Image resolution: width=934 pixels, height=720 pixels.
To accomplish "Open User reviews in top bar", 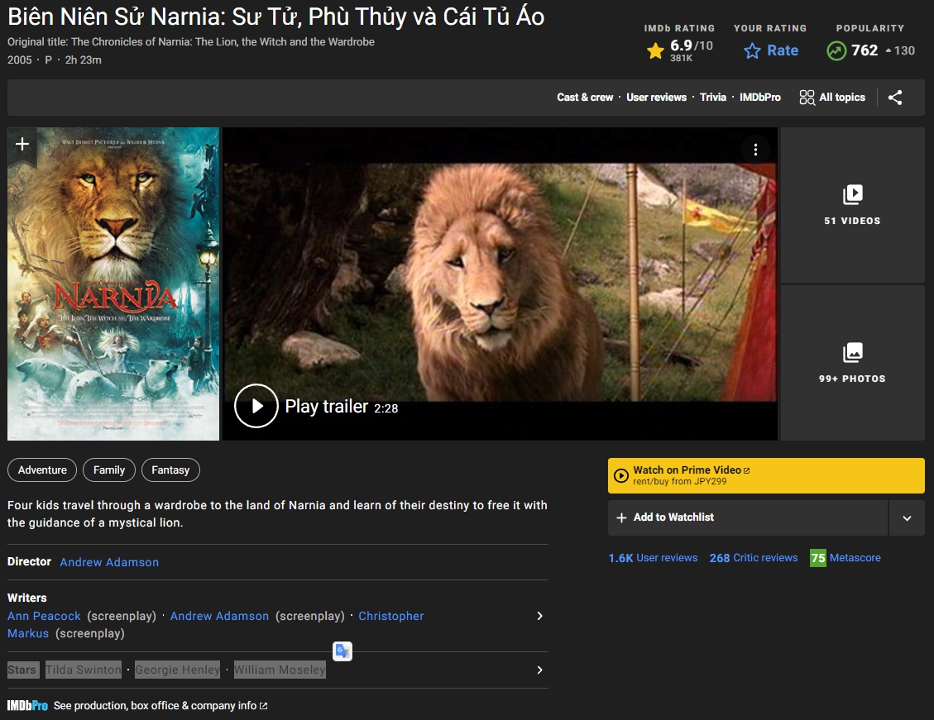I will click(656, 98).
